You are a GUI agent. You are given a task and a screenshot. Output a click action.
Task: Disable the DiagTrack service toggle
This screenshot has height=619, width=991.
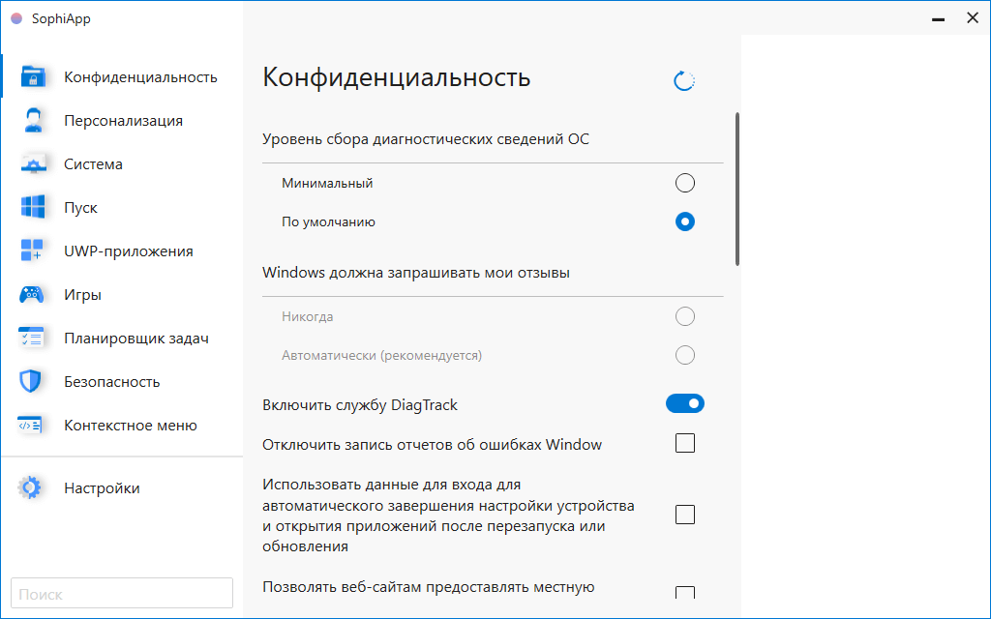(x=685, y=403)
